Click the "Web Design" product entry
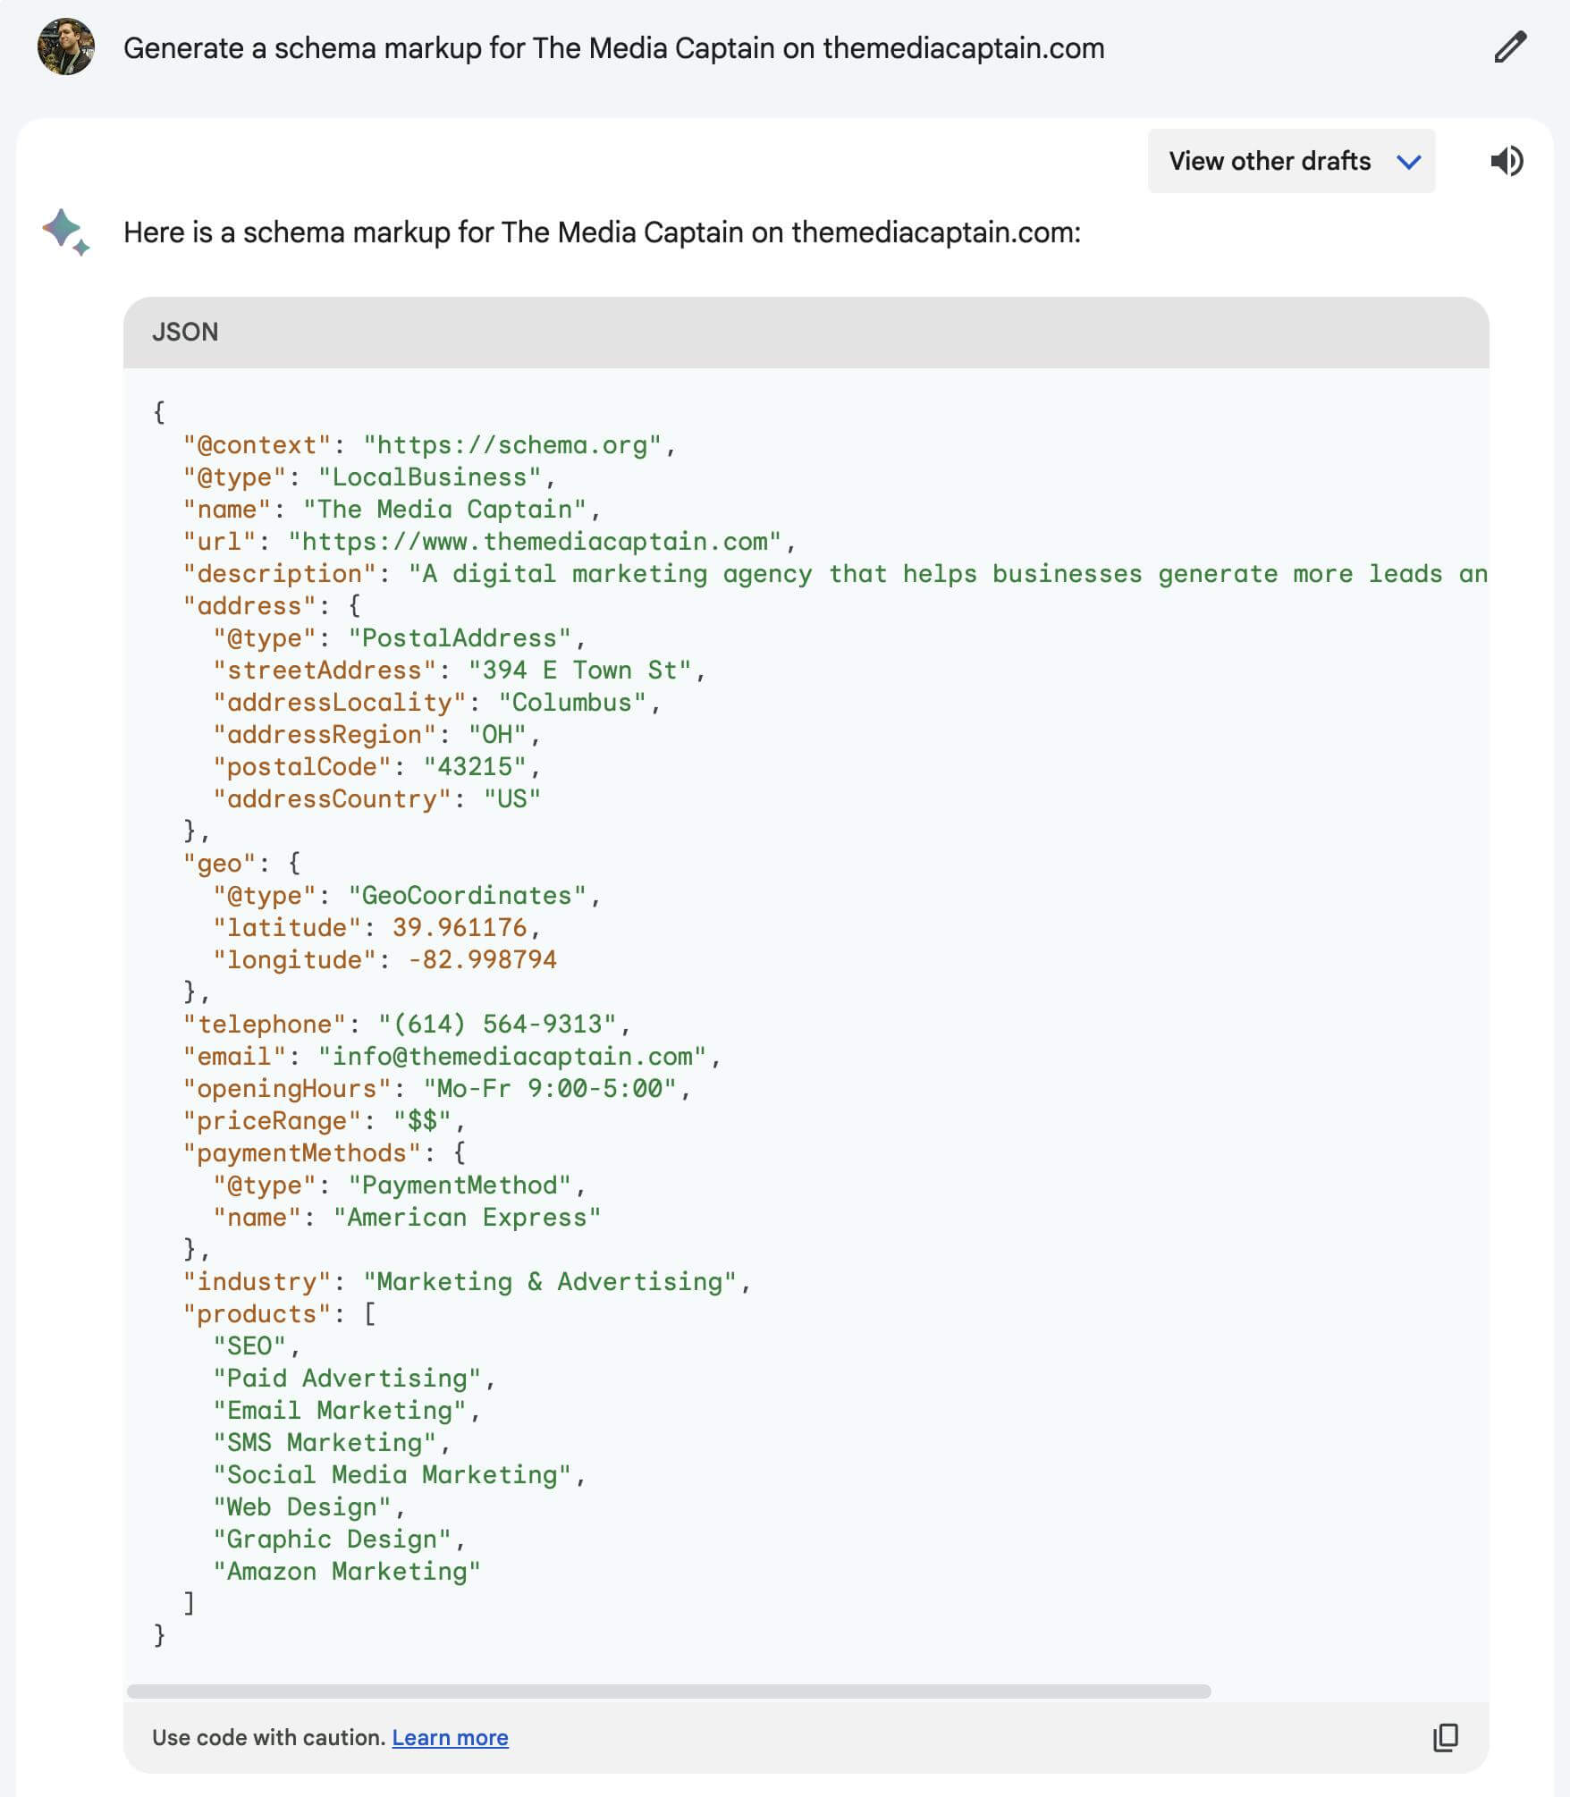This screenshot has height=1797, width=1570. click(309, 1507)
